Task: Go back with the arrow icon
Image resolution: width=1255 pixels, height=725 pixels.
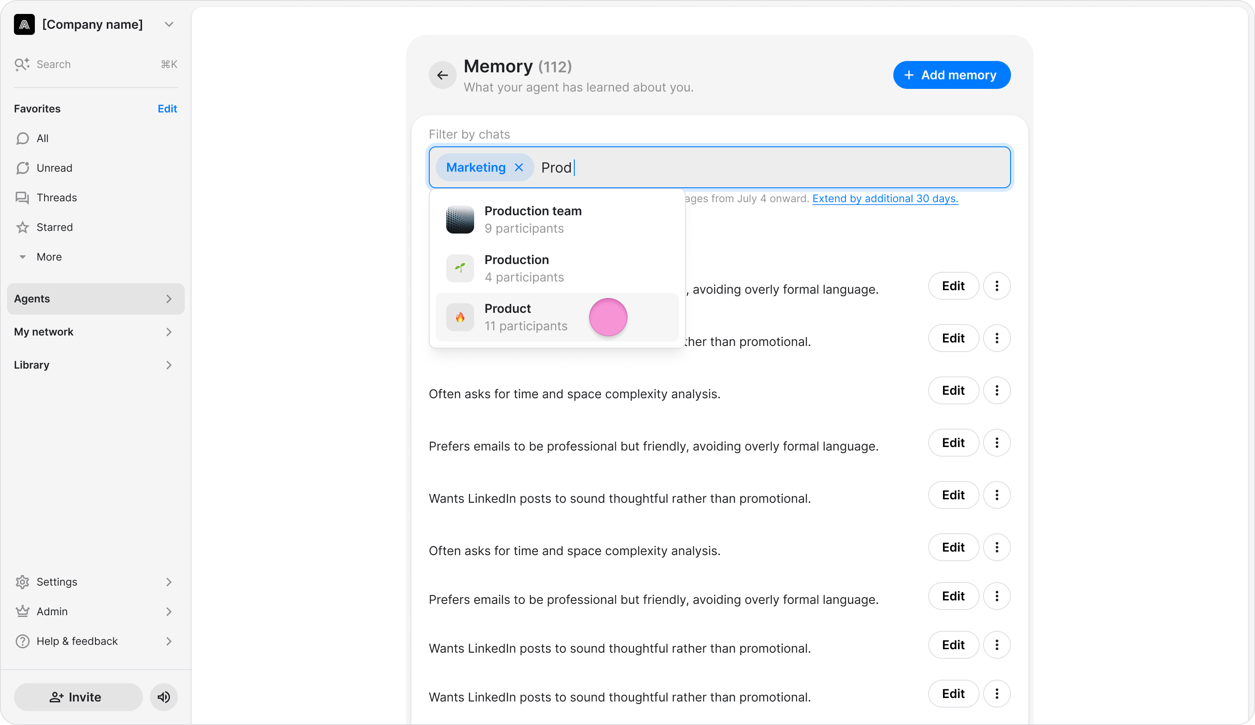Action: coord(442,75)
